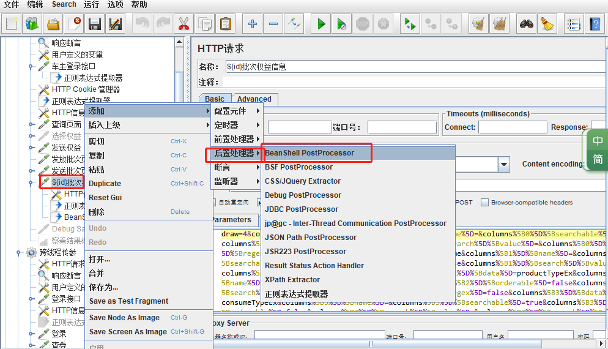
Task: Click the Help question mark icon
Action: 595,24
